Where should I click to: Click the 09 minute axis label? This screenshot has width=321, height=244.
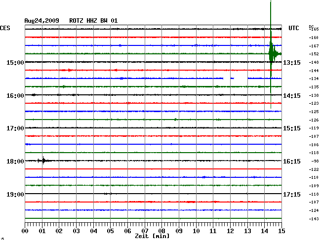click(179, 231)
